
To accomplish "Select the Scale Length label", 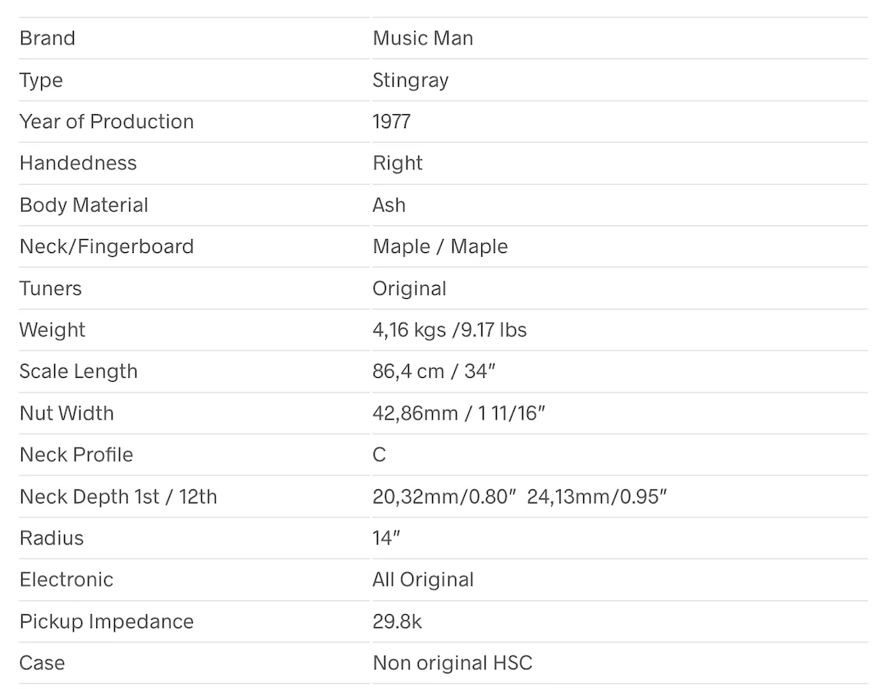I will [79, 371].
